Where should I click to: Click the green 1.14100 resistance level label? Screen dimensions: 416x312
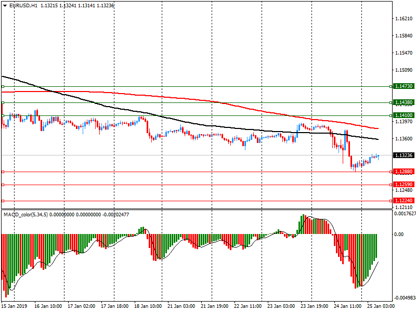click(x=404, y=115)
